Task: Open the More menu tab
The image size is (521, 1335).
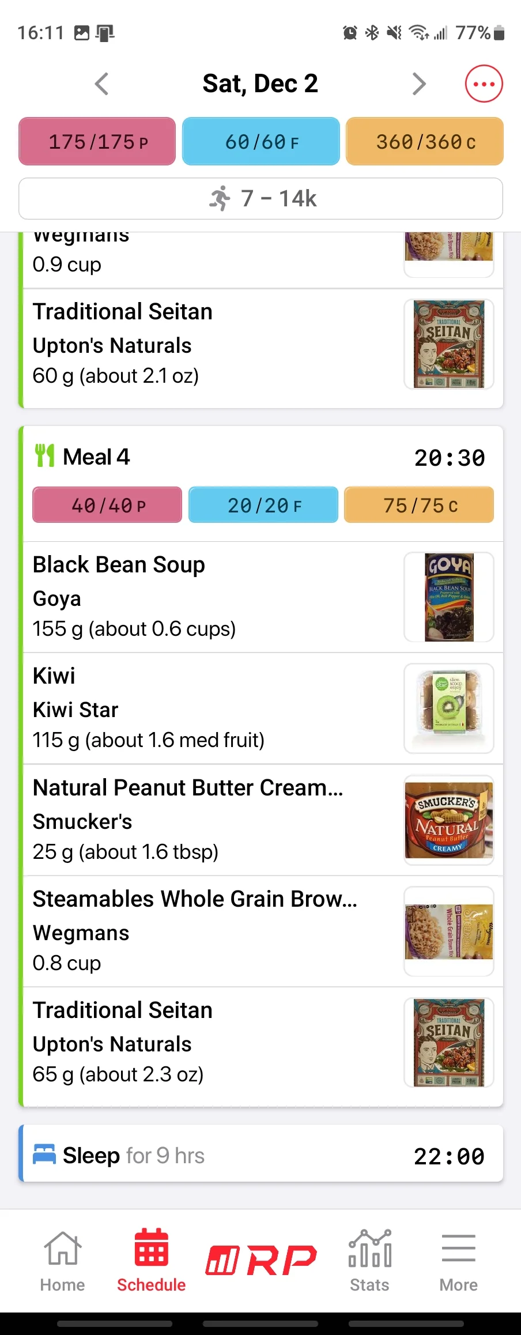Action: point(459,1261)
